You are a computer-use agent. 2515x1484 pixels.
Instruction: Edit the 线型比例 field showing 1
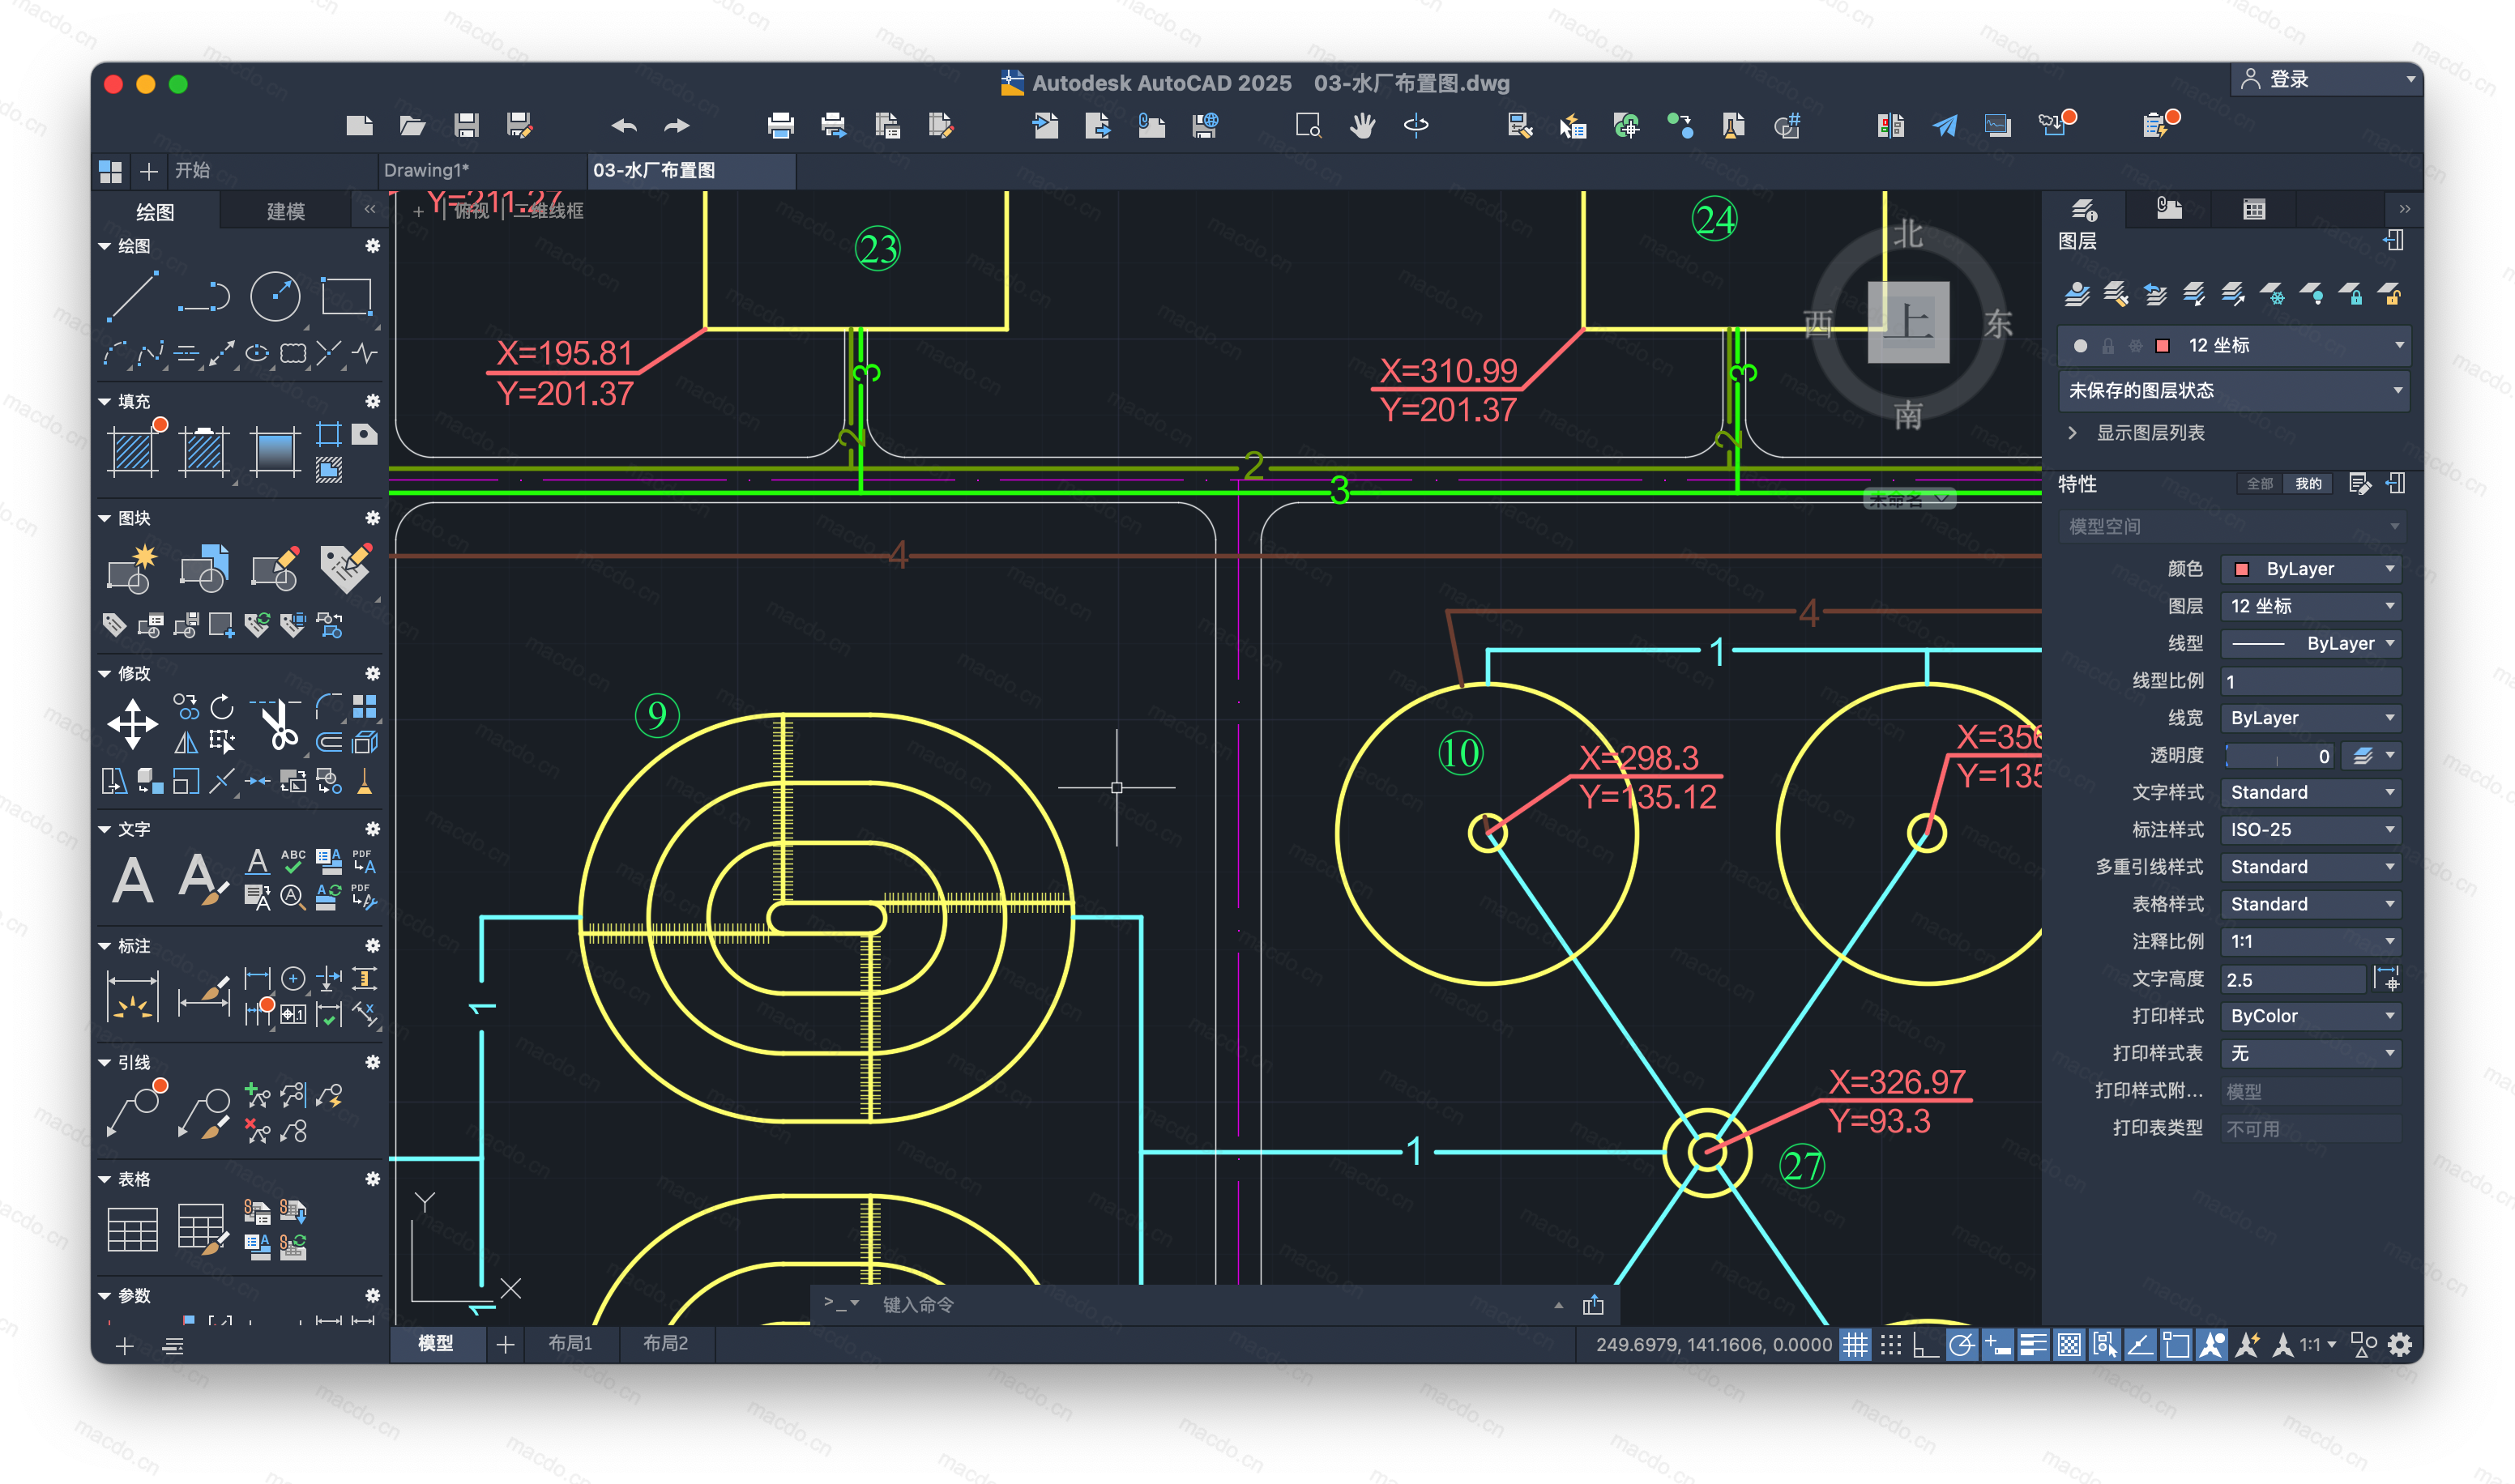(x=2311, y=681)
